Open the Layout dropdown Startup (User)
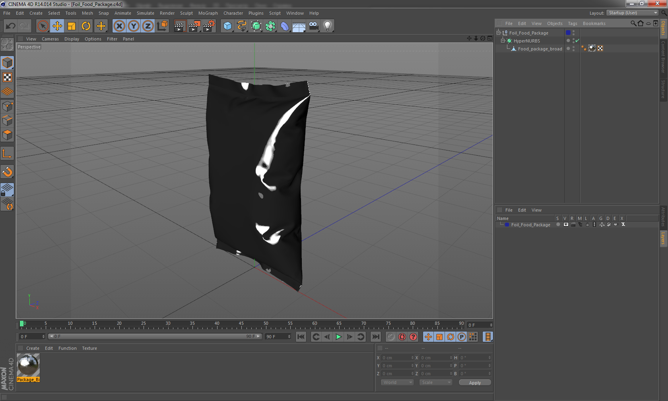 (633, 13)
